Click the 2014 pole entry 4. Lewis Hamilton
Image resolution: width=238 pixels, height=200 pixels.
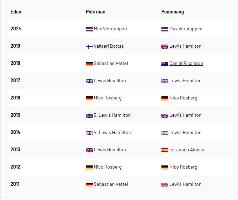coord(112,132)
